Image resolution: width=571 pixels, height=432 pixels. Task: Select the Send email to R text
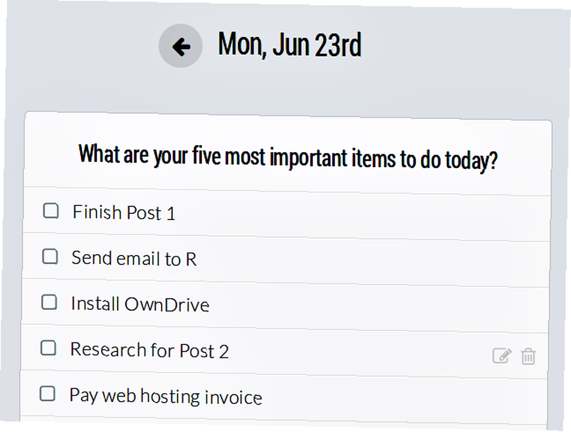point(134,259)
